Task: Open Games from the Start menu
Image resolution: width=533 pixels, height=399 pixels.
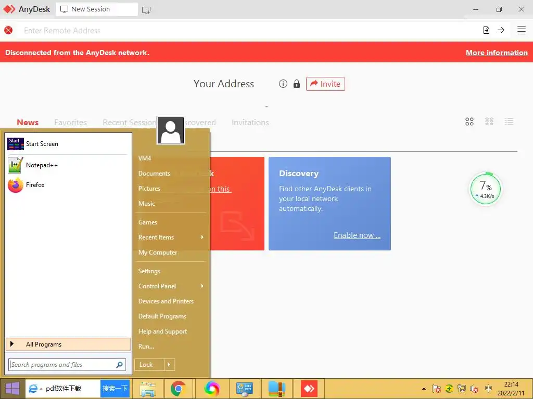Action: pos(147,222)
